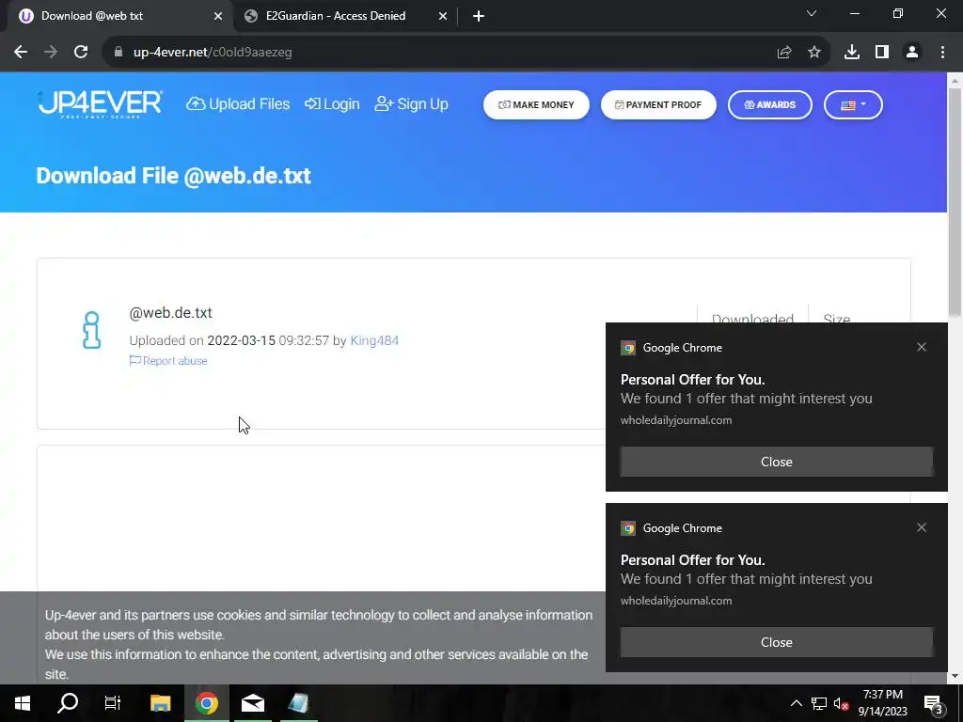
Task: Open a new tab with plus
Action: point(479,17)
